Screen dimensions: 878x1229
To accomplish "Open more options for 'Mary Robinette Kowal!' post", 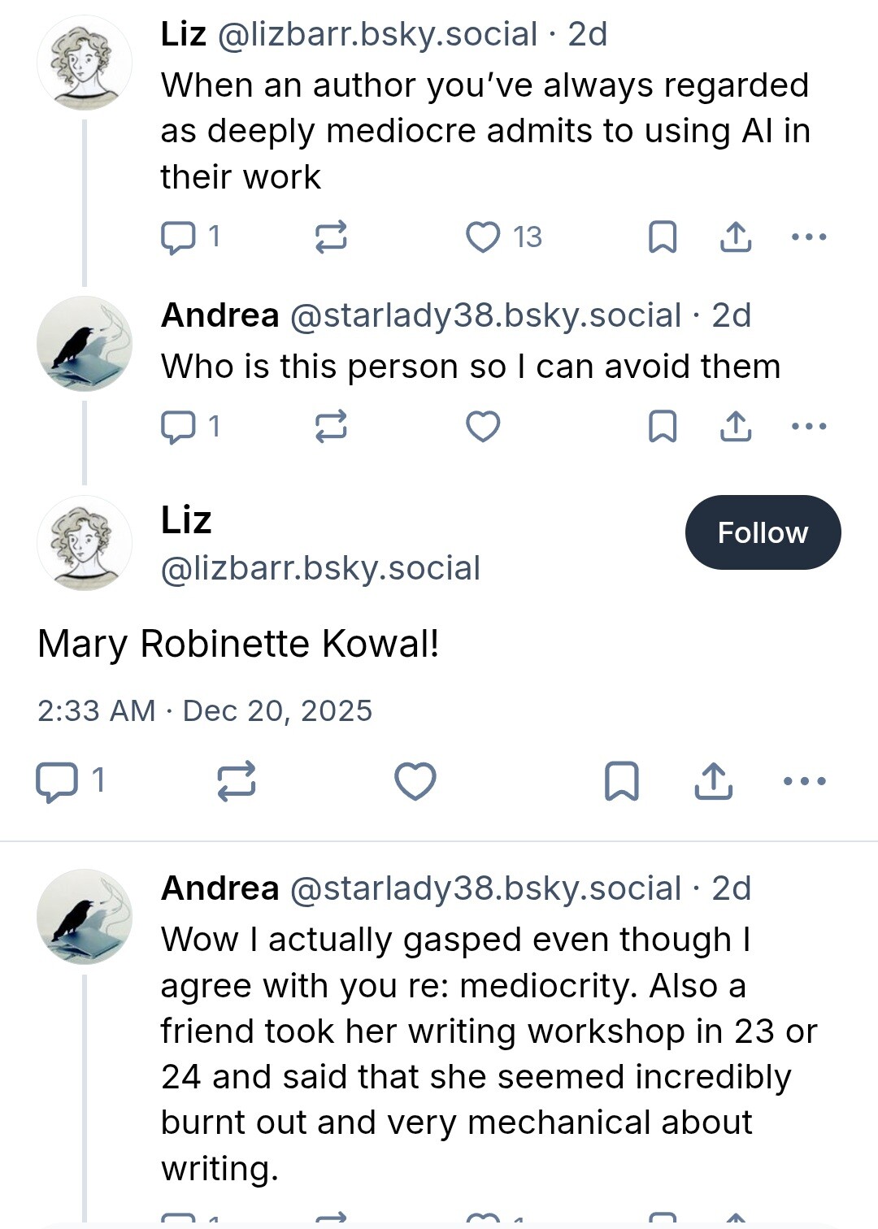I will (x=805, y=781).
